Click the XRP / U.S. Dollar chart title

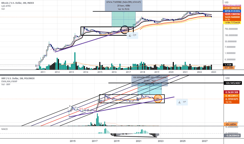point(18,78)
